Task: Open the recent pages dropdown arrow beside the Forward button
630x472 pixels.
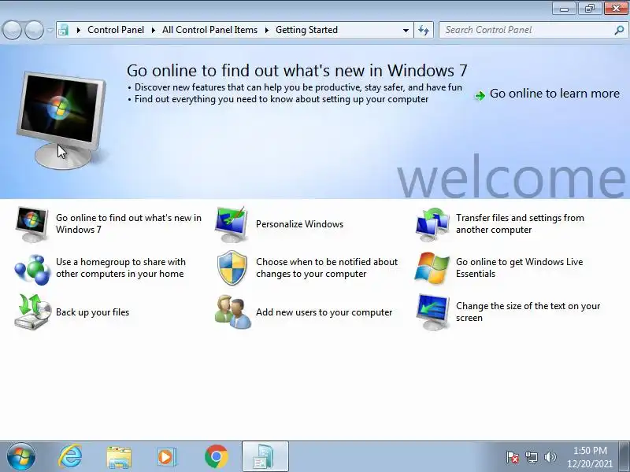Action: tap(50, 30)
